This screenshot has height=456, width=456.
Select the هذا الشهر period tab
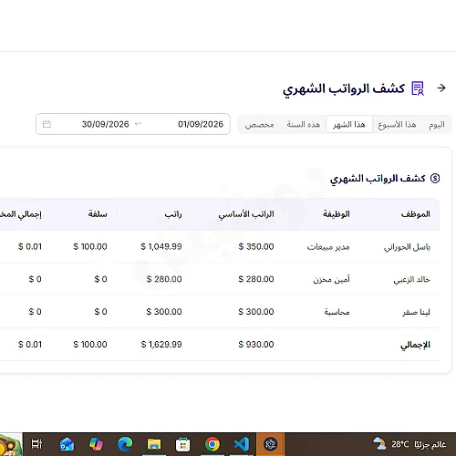[x=349, y=124]
